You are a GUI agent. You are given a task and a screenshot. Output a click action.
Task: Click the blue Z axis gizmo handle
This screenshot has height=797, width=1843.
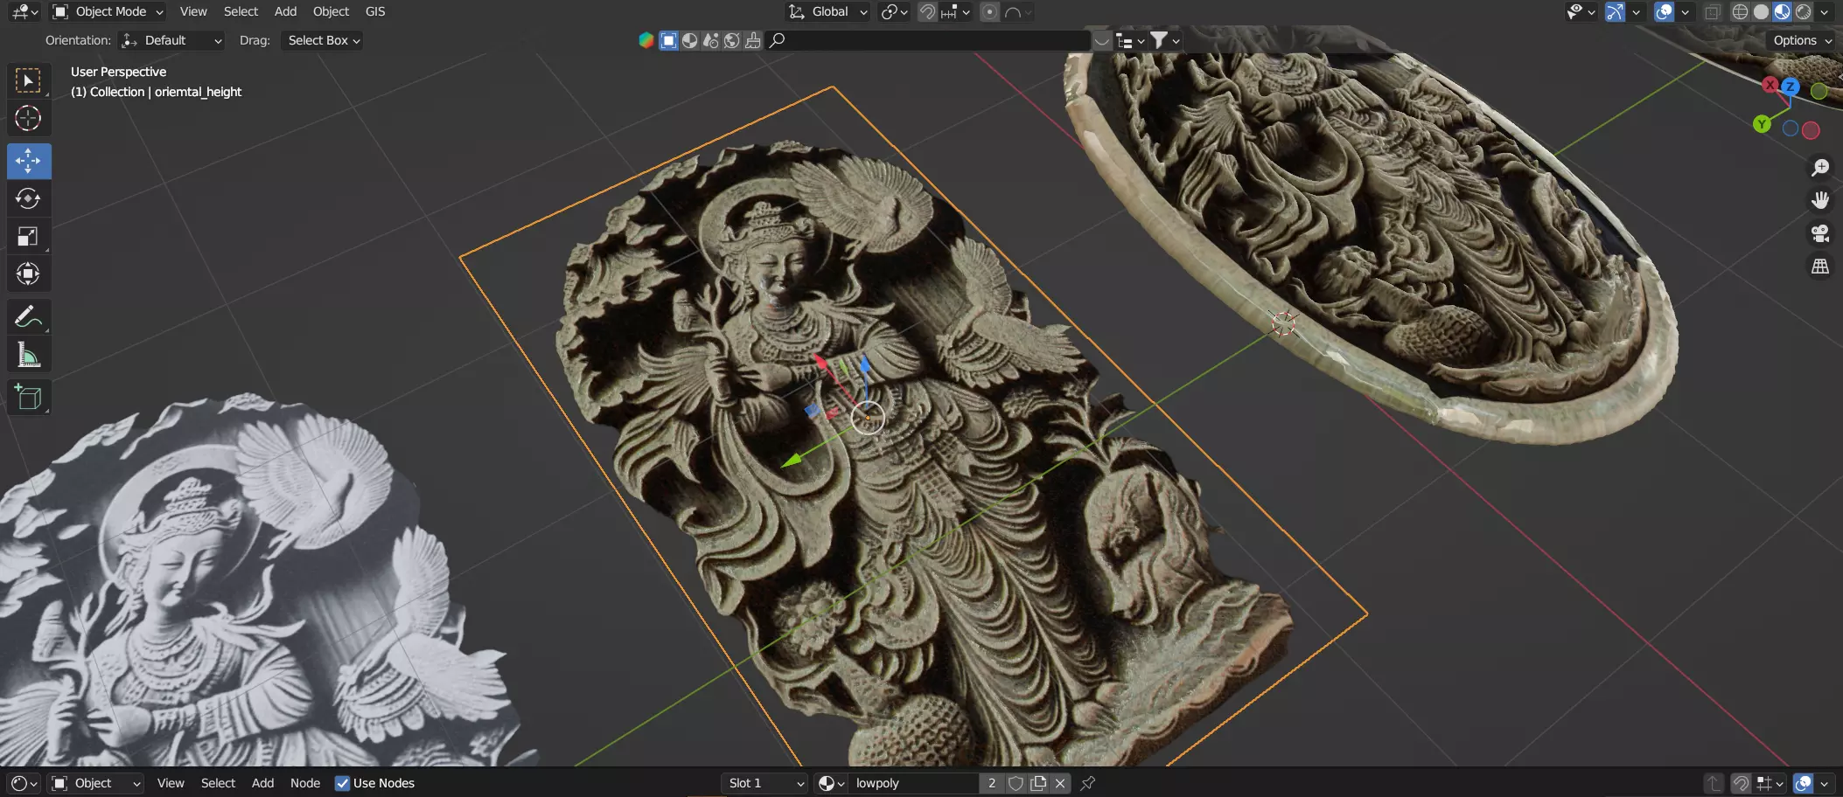pos(1791,87)
